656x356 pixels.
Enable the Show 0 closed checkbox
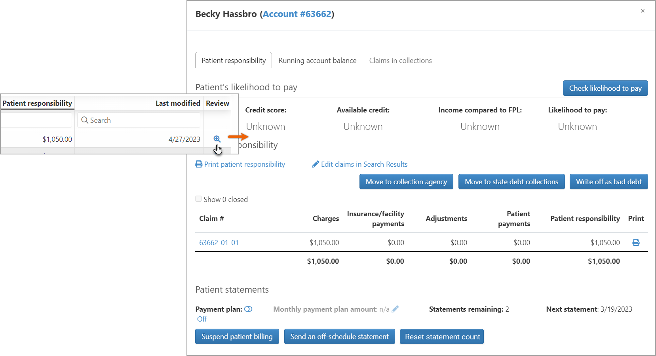pos(198,199)
